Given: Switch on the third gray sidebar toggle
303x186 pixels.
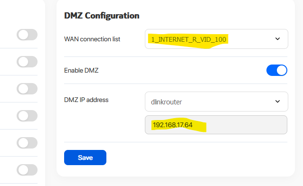Looking at the screenshot, I should click(x=27, y=89).
